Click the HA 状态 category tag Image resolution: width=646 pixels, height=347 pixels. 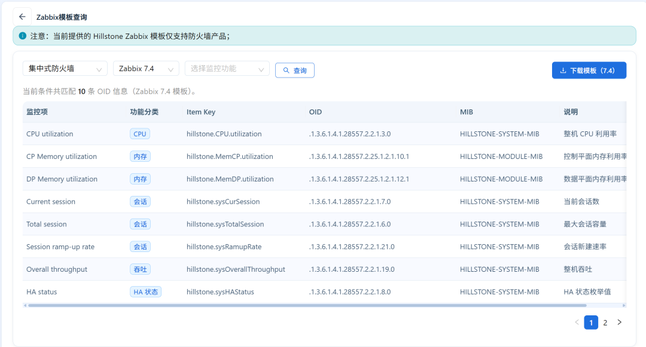pyautogui.click(x=145, y=292)
